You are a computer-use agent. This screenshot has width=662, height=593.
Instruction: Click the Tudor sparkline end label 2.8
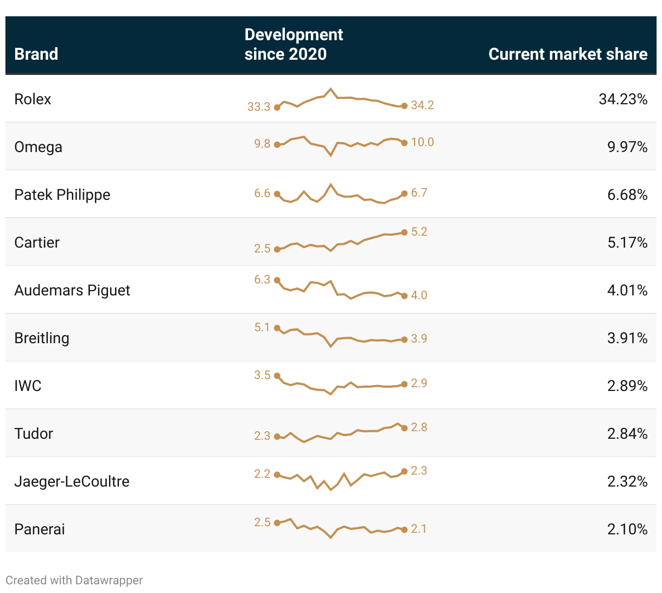coord(419,427)
